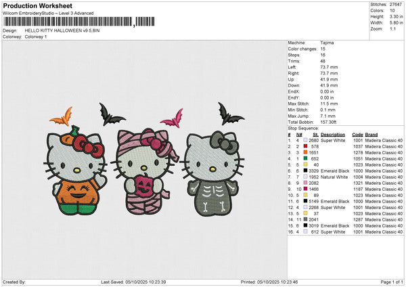Image resolution: width=406 pixels, height=287 pixels.
Task: Click the orange bat in the design
Action: [x=62, y=117]
